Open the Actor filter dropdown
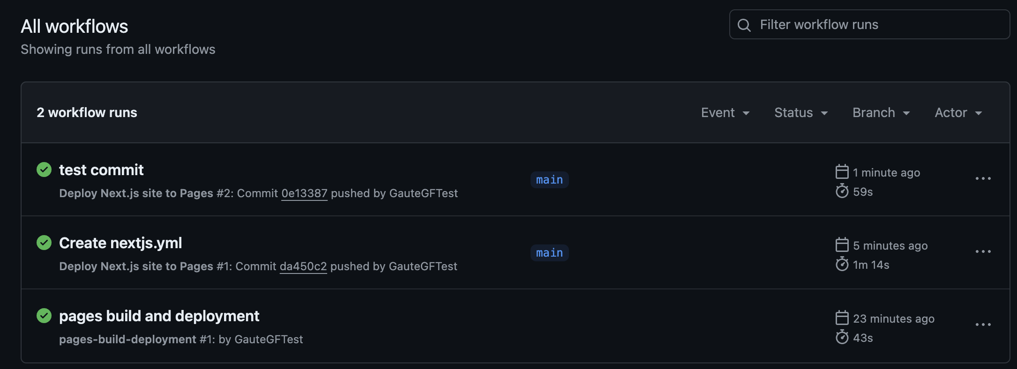 pyautogui.click(x=958, y=113)
